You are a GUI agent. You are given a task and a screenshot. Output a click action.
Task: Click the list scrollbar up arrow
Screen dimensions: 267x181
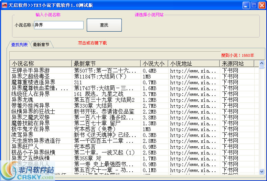[262, 63]
